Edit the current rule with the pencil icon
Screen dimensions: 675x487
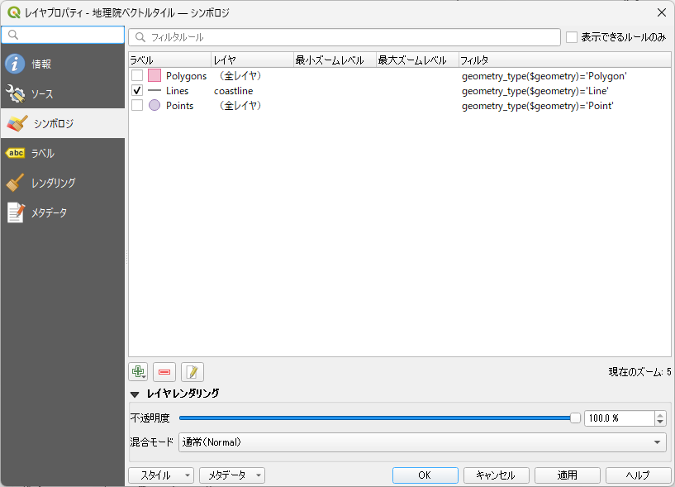click(192, 371)
